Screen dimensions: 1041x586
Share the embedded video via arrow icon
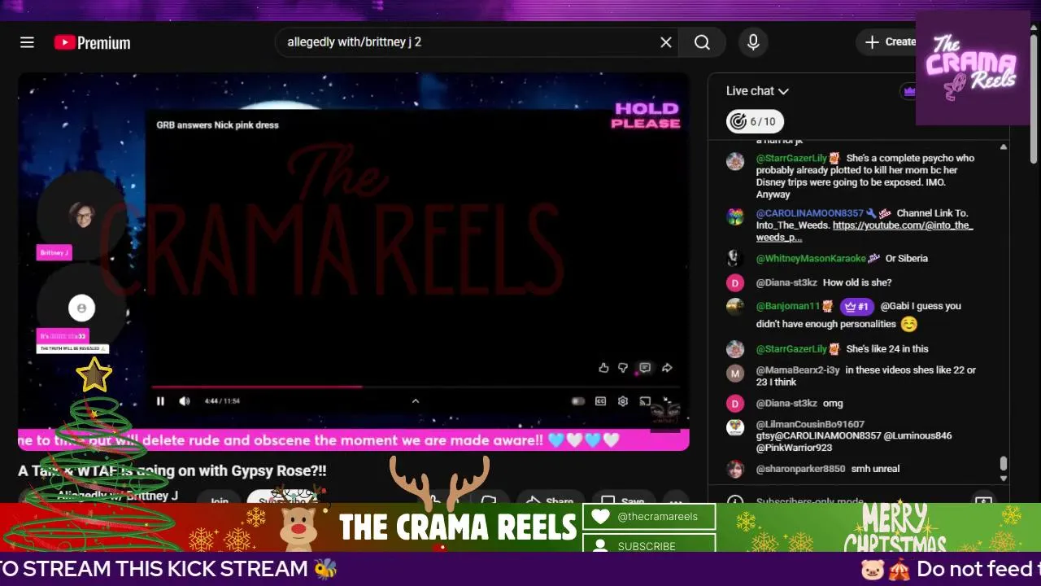(x=667, y=368)
